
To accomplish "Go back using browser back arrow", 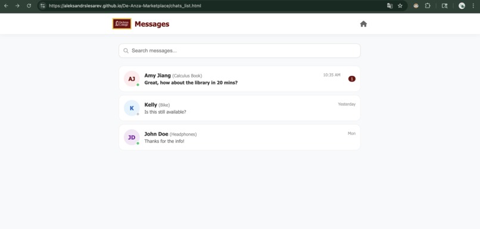I will coord(6,5).
